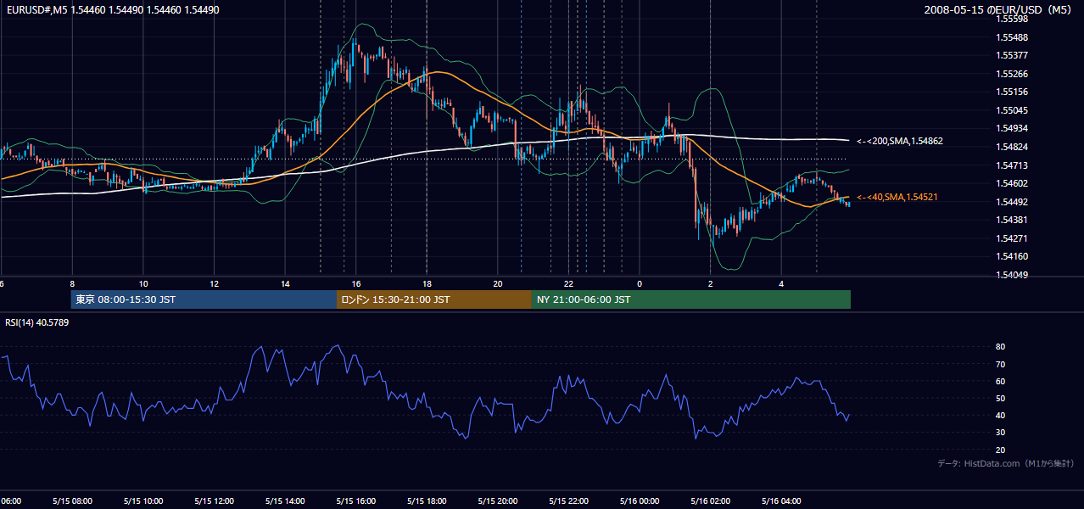Image resolution: width=1084 pixels, height=509 pixels.
Task: Click price axis label 1.54160
Action: coord(1013,256)
